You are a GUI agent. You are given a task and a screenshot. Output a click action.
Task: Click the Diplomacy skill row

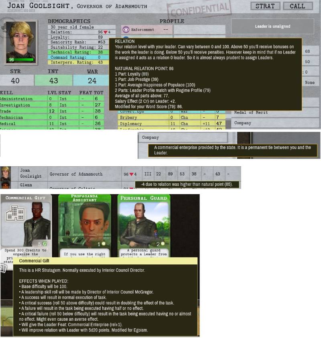(171, 123)
